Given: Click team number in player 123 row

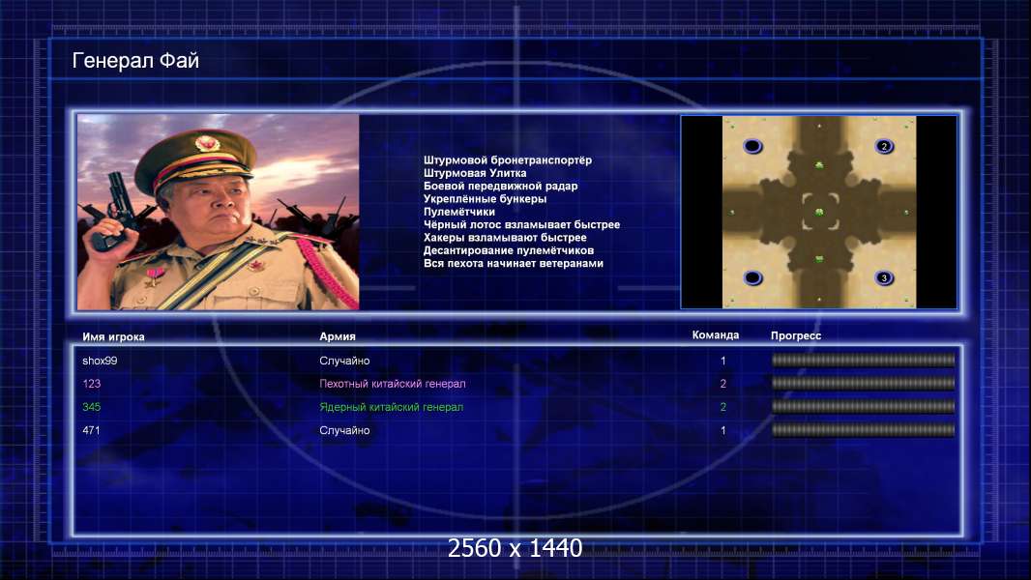Looking at the screenshot, I should [x=723, y=384].
